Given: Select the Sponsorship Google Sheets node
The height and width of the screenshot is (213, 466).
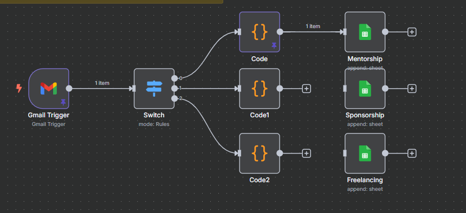Looking at the screenshot, I should pyautogui.click(x=365, y=89).
